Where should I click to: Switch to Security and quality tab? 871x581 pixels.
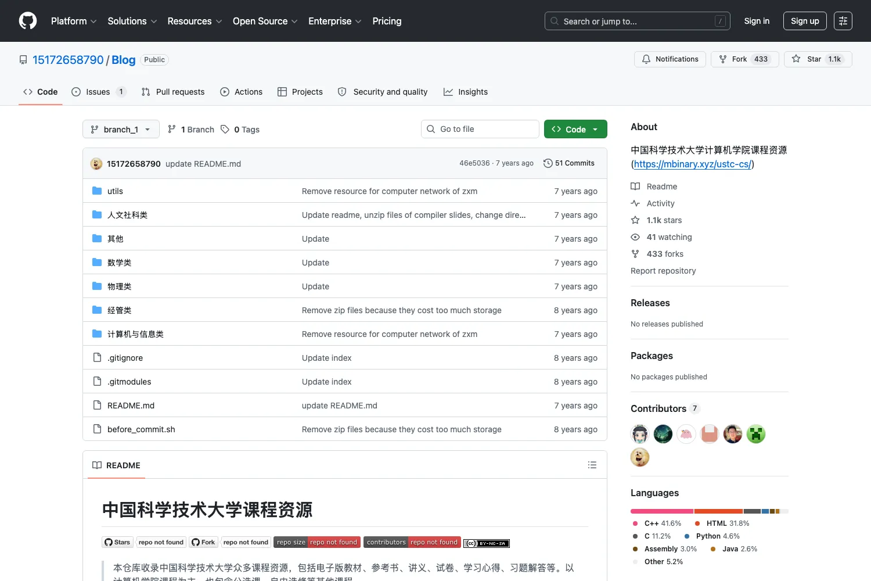(x=383, y=92)
